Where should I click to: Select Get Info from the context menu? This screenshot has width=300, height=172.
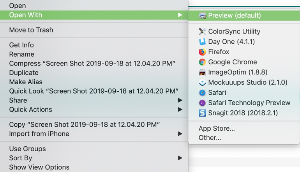[21, 45]
